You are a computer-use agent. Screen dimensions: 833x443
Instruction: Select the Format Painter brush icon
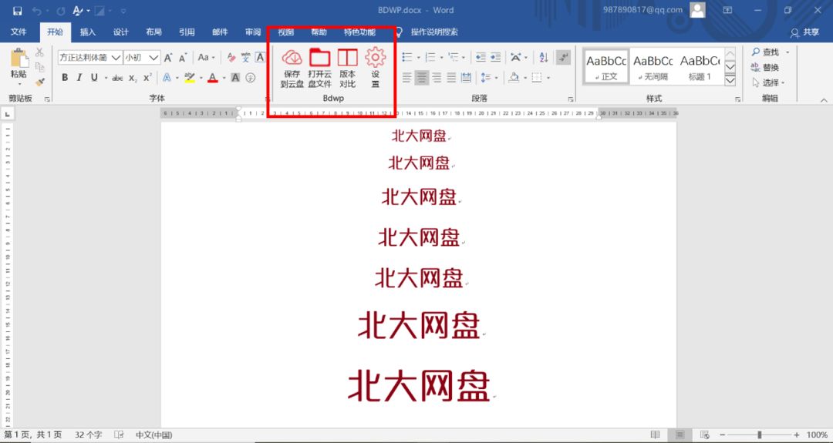(x=40, y=82)
